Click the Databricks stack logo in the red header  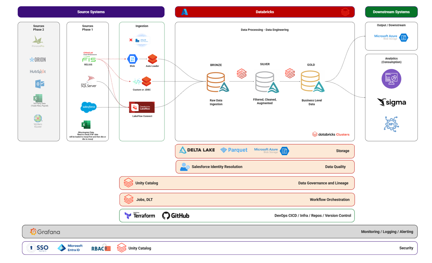tap(345, 12)
